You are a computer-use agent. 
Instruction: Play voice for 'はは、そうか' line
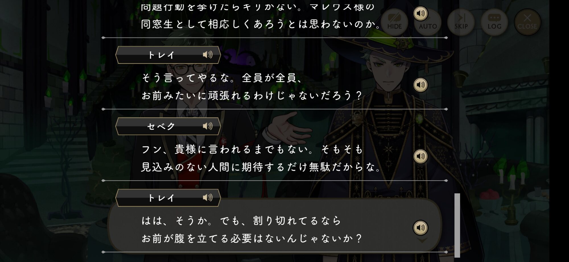pos(420,228)
